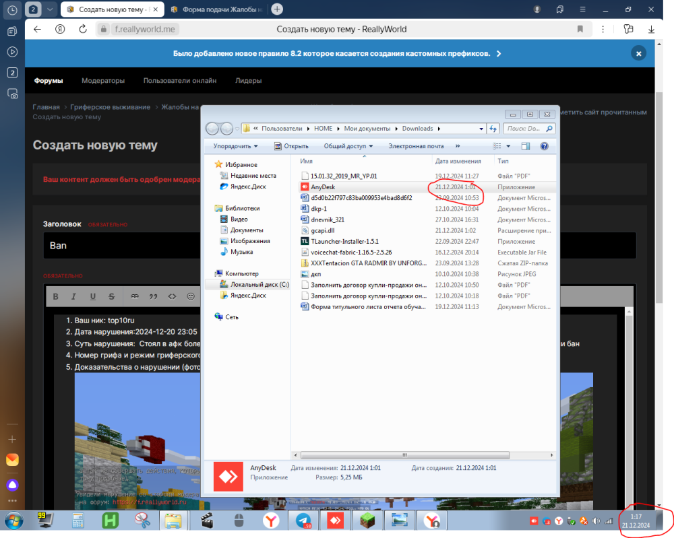The width and height of the screenshot is (674, 538).
Task: Insert a quote block in editor
Action: (x=153, y=296)
